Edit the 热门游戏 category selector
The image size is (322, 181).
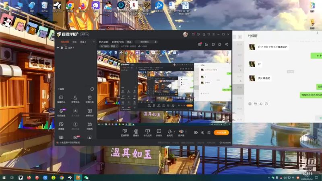pyautogui.click(x=109, y=46)
